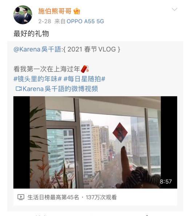Open the #每日星随拍# hashtag topic

pyautogui.click(x=85, y=79)
